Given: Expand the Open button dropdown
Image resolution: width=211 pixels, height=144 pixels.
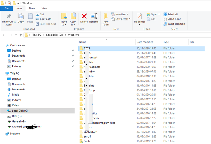Looking at the screenshot, I should coord(159,14).
